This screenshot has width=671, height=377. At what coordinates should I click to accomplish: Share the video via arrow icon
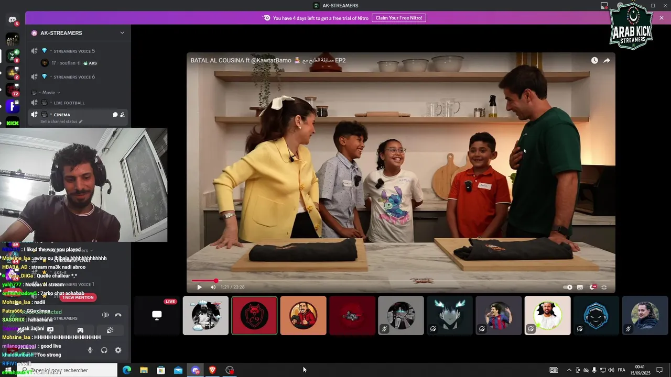coord(607,60)
